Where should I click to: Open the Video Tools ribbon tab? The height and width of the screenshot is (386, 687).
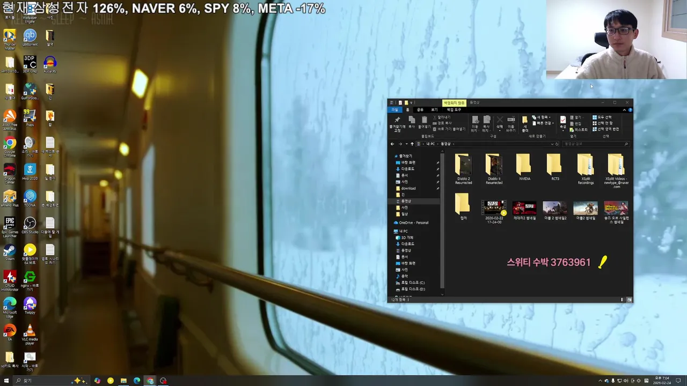454,109
